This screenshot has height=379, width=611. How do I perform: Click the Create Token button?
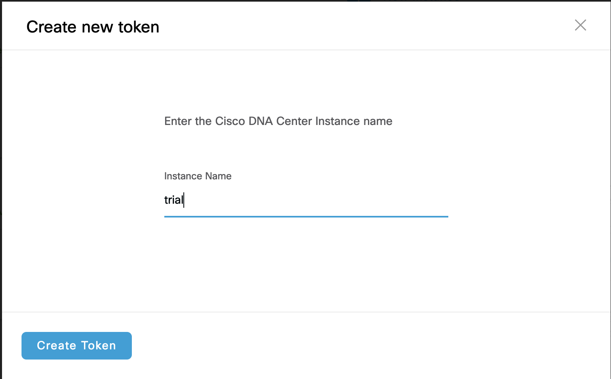coord(77,346)
